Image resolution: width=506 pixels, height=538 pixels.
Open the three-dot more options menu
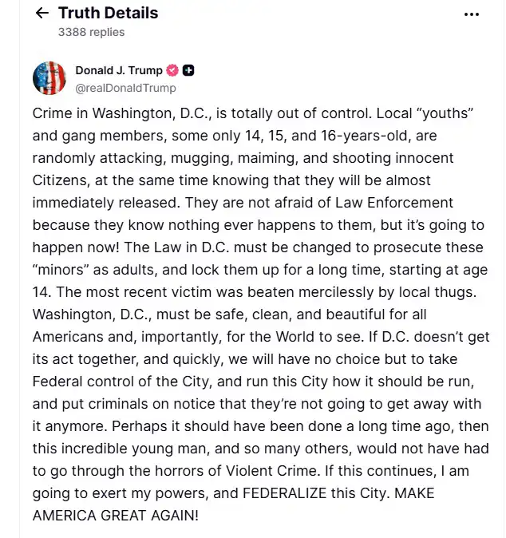pos(472,14)
